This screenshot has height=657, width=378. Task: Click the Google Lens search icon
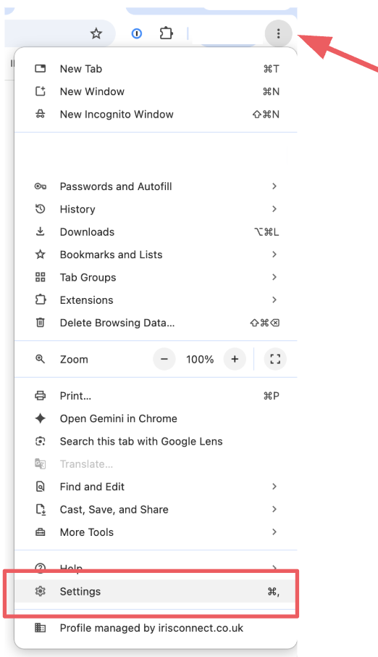coord(40,441)
